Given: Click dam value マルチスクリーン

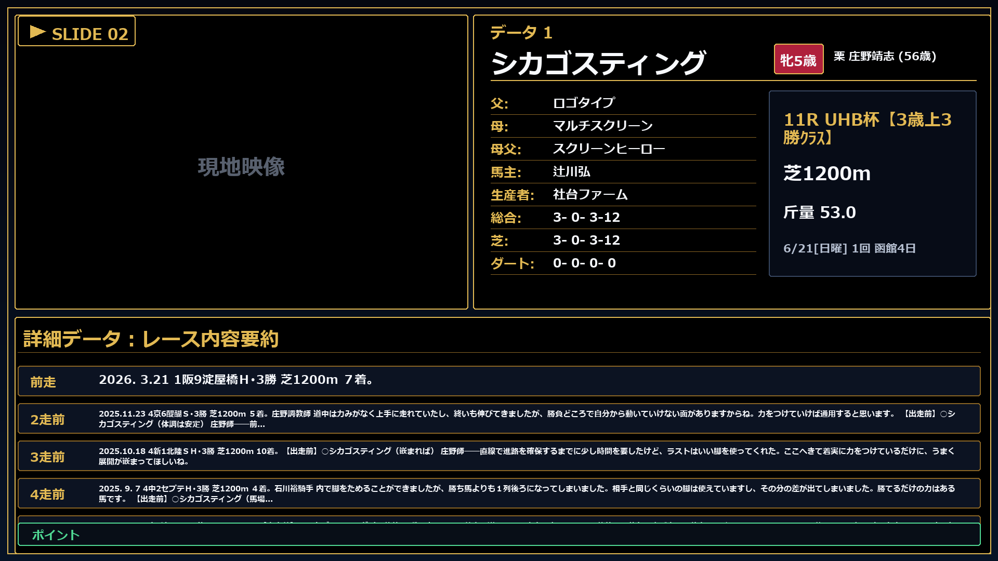Looking at the screenshot, I should 603,126.
